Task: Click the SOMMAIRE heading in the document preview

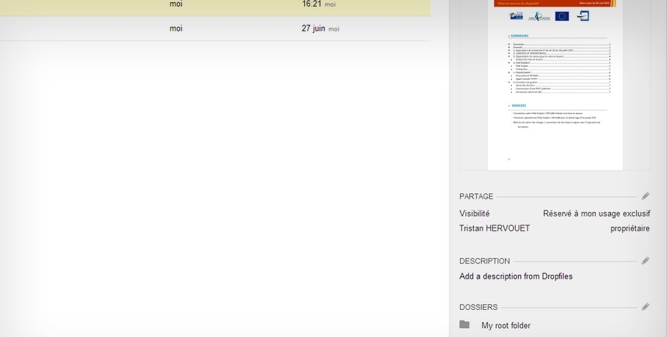Action: 519,36
